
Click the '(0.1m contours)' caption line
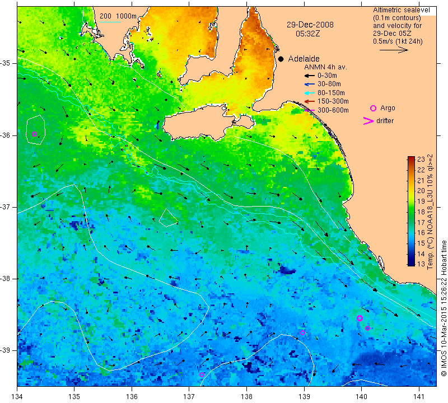click(x=397, y=18)
